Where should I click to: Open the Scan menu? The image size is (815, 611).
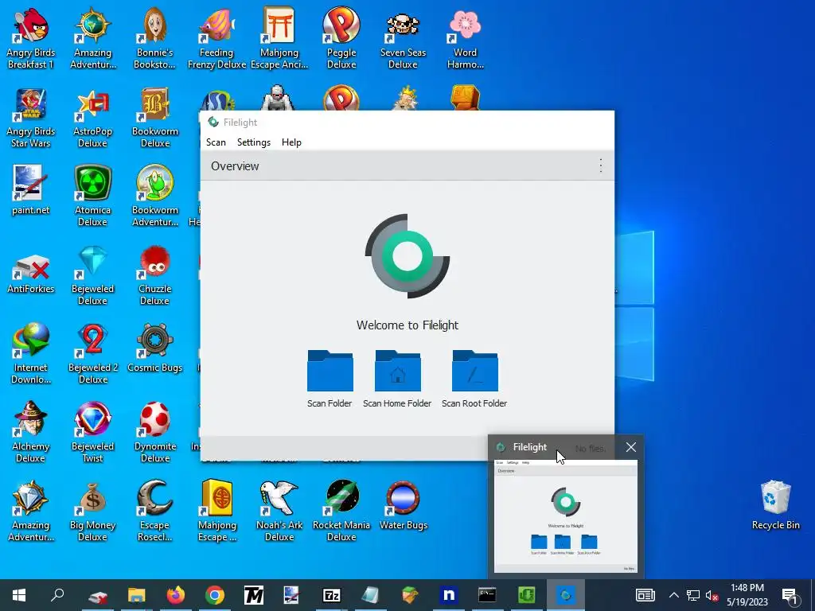tap(216, 142)
